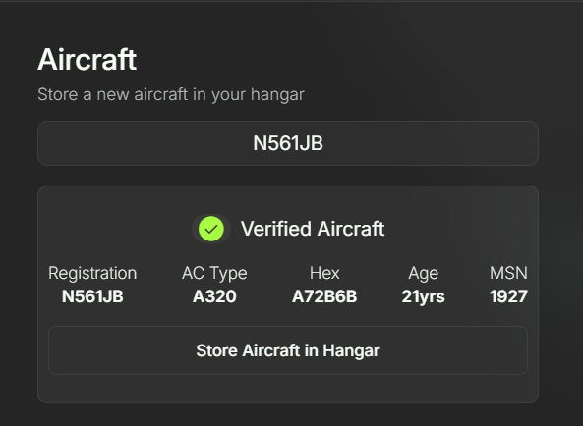
Task: Click the Verified Aircraft label
Action: (x=313, y=229)
